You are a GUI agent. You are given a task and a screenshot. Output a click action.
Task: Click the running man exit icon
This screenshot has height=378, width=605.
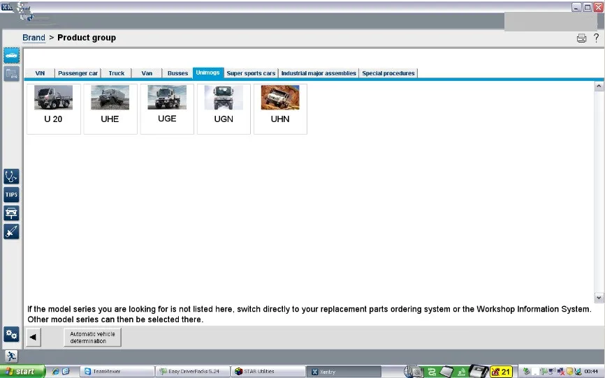[x=11, y=356]
